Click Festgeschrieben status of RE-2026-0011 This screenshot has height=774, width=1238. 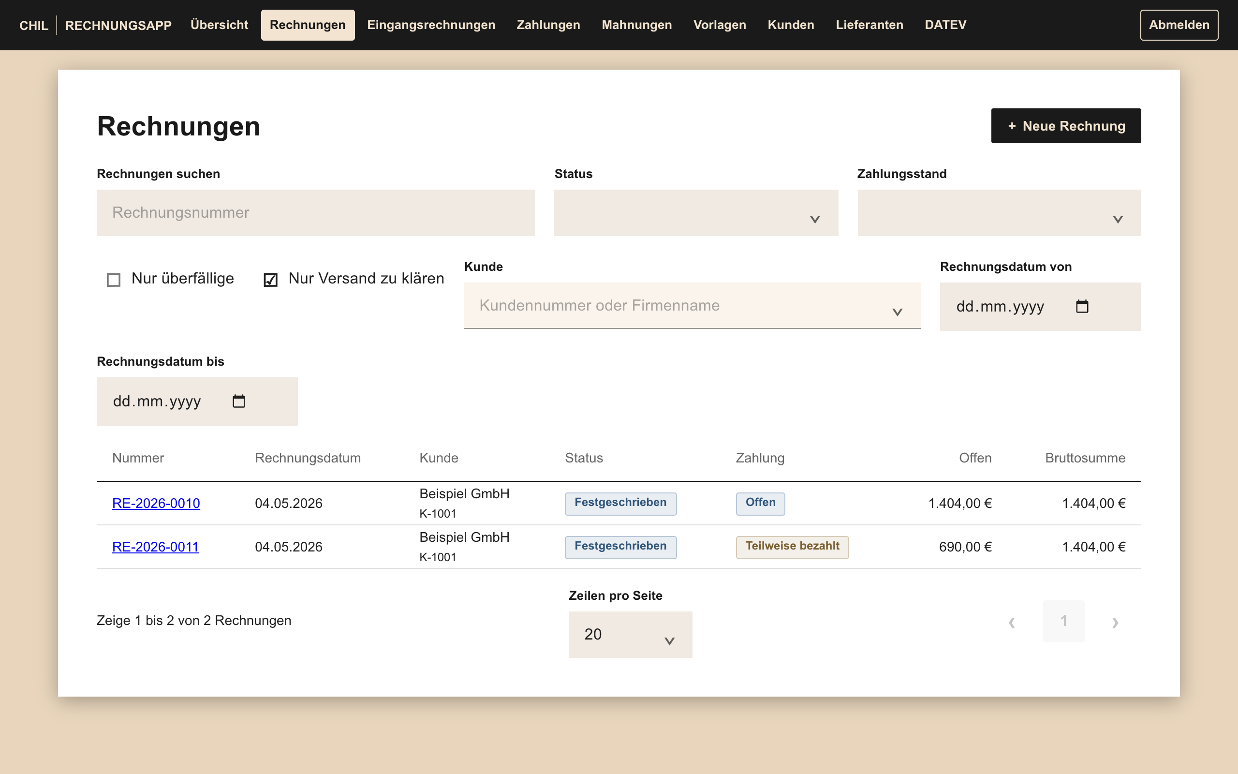(x=620, y=547)
